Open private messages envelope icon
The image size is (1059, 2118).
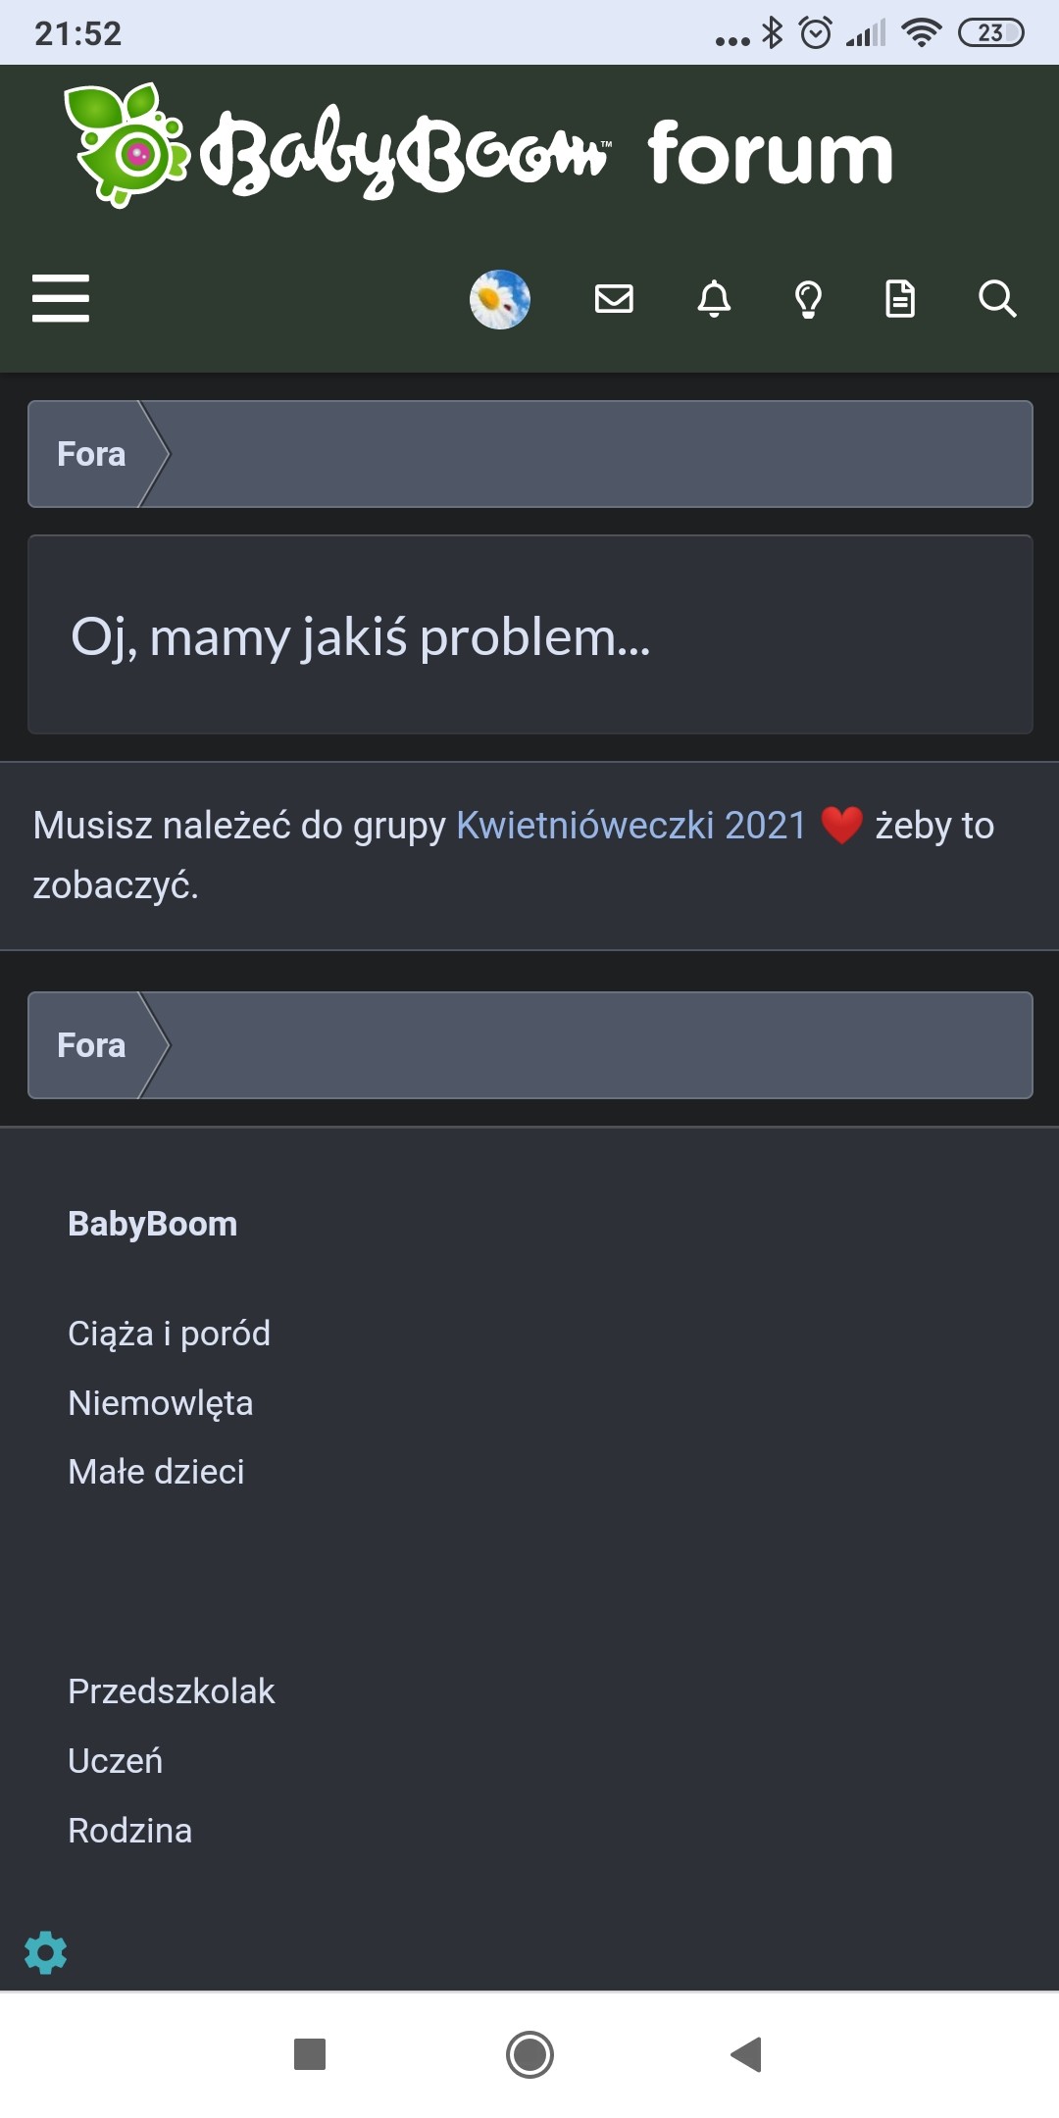click(614, 298)
